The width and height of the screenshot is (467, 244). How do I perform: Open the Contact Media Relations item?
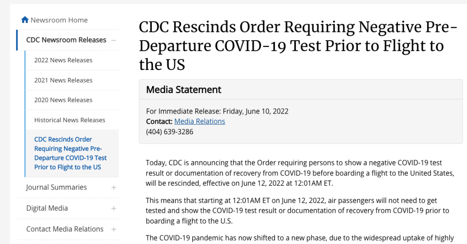(x=64, y=229)
